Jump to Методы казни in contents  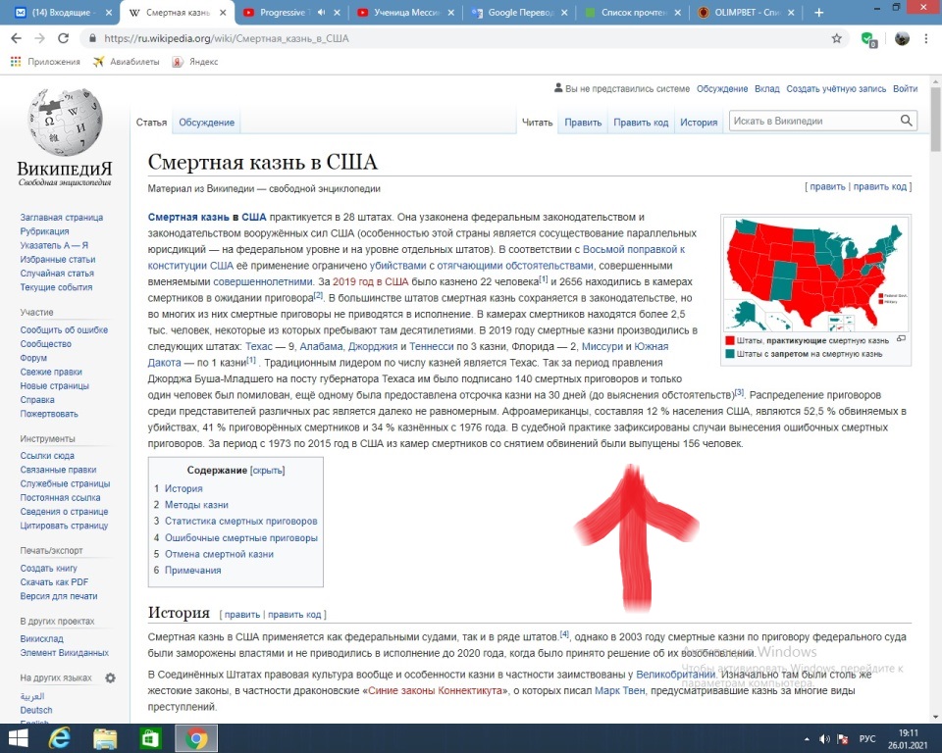(x=196, y=505)
